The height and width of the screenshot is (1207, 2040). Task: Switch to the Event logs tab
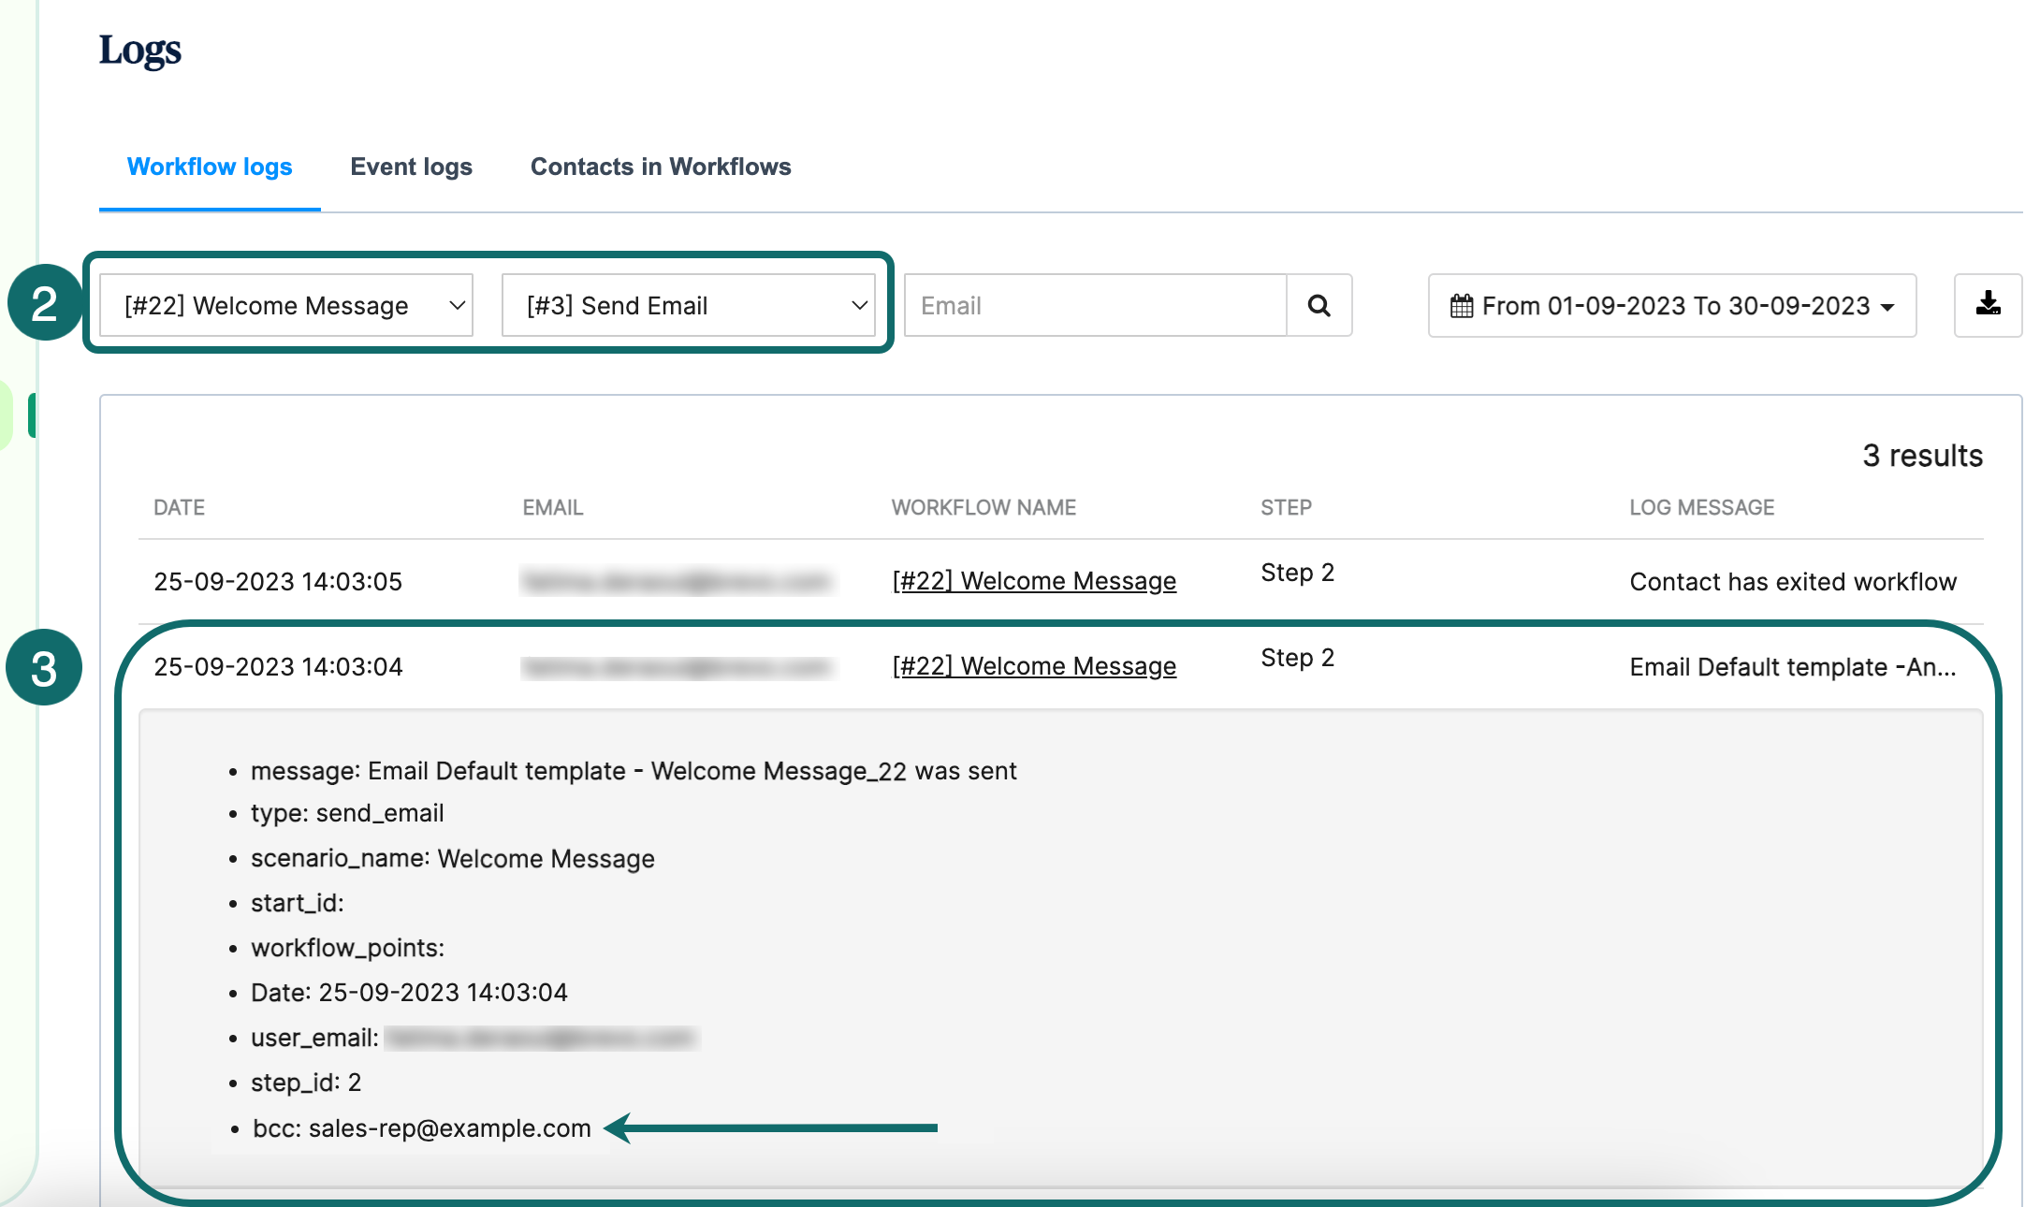(x=411, y=167)
